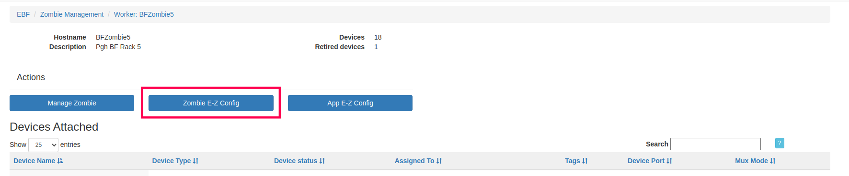Click the Device Name sort icon
The image size is (849, 176).
(x=60, y=161)
